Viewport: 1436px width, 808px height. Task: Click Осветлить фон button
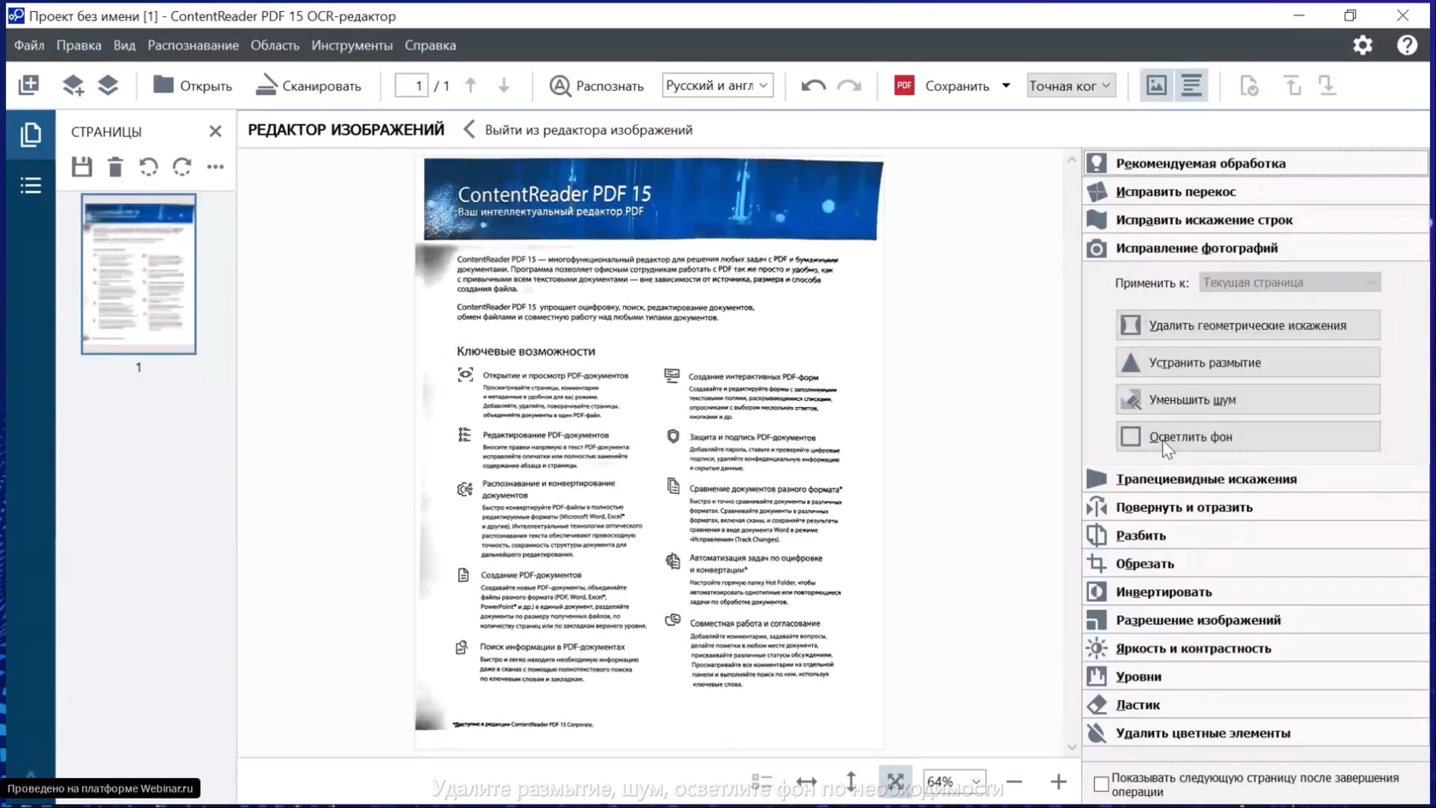point(1247,437)
